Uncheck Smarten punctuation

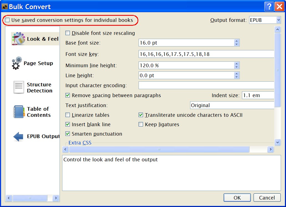tap(68, 134)
